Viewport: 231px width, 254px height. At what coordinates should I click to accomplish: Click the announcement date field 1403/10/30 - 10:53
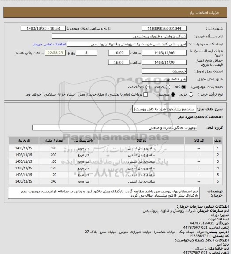(x=43, y=29)
